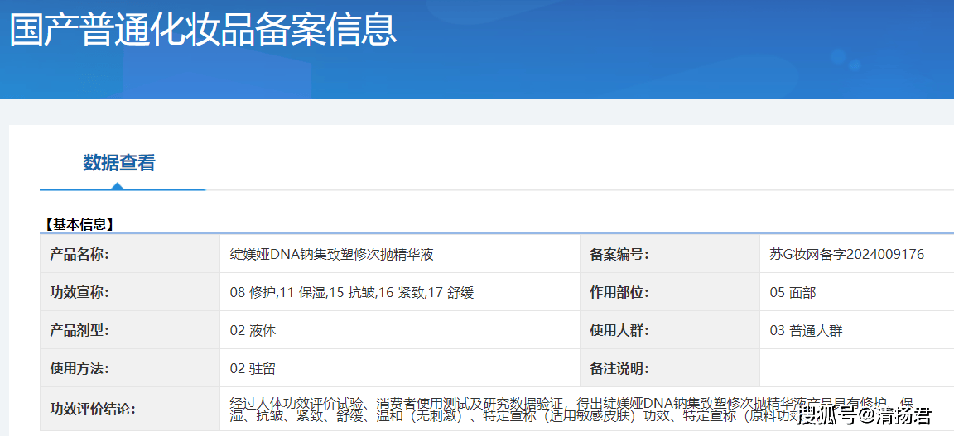The image size is (954, 436).
Task: Click the 功效评价结论 label cell
Action: click(x=129, y=409)
